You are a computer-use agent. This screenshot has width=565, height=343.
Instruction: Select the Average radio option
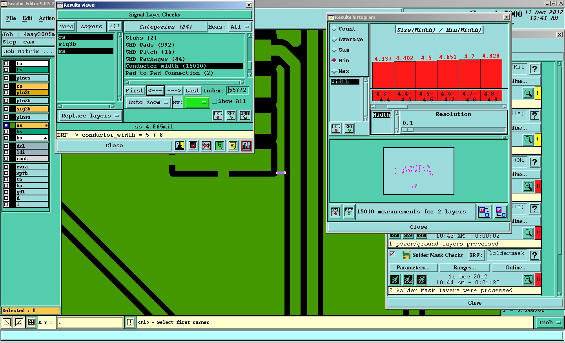click(334, 40)
